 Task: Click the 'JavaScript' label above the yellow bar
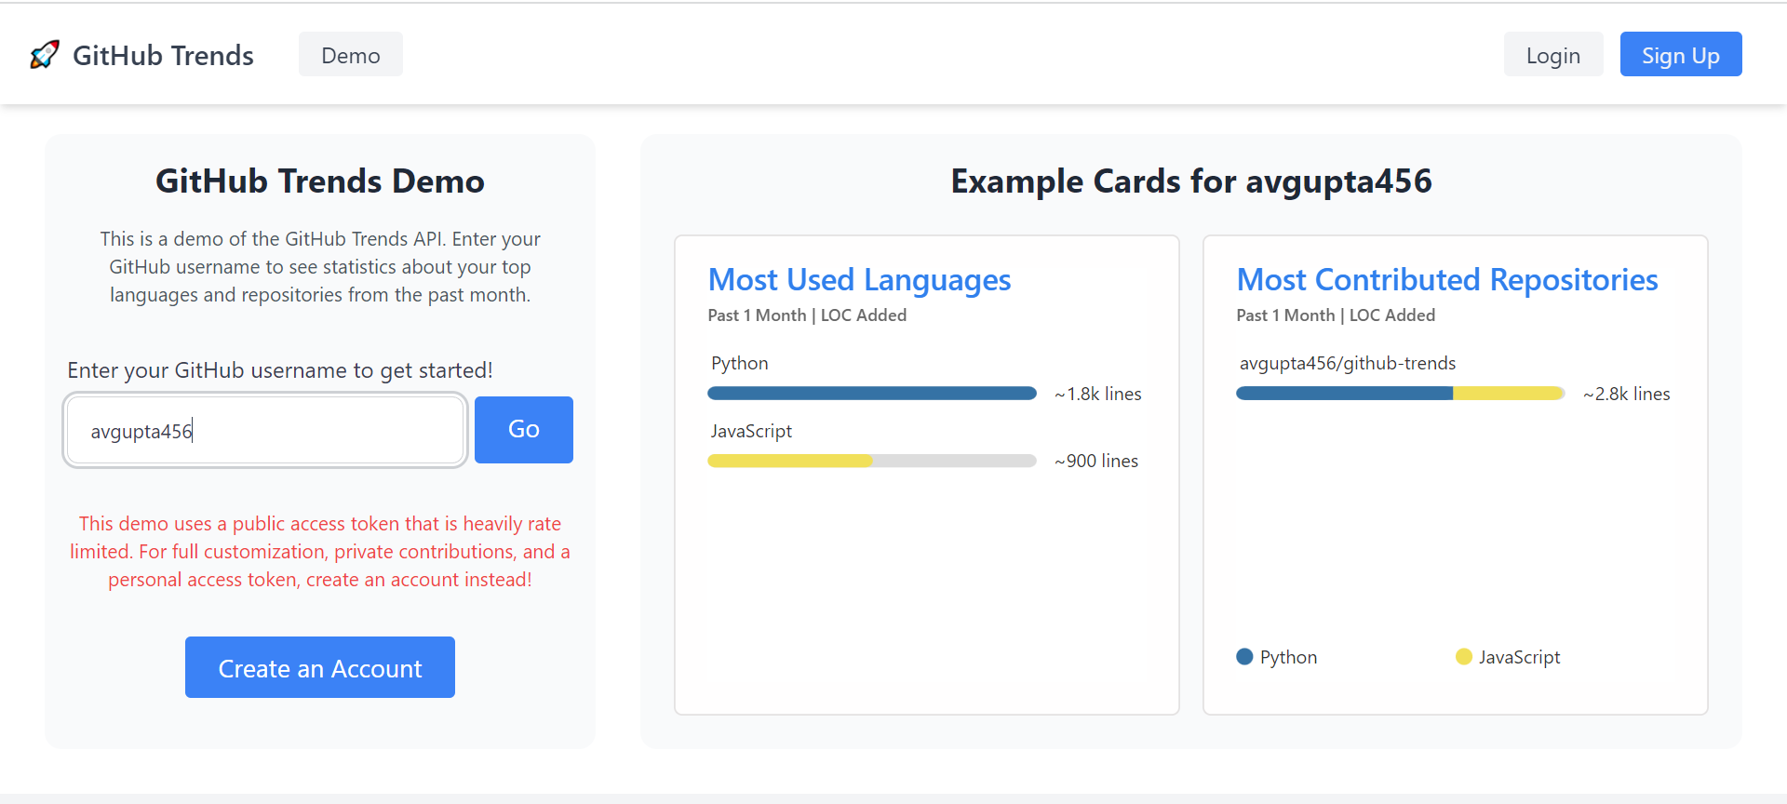751,431
